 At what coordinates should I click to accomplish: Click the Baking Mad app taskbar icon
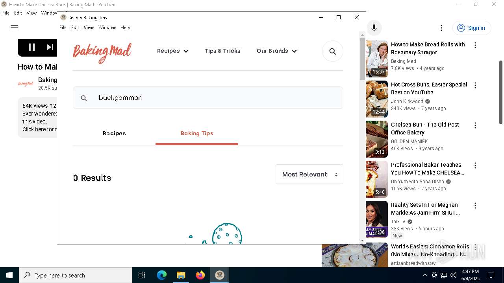[219, 275]
